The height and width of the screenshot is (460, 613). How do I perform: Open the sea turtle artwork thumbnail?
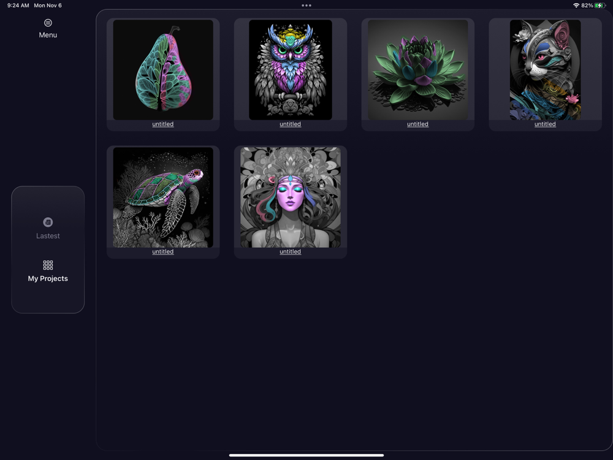tap(163, 197)
